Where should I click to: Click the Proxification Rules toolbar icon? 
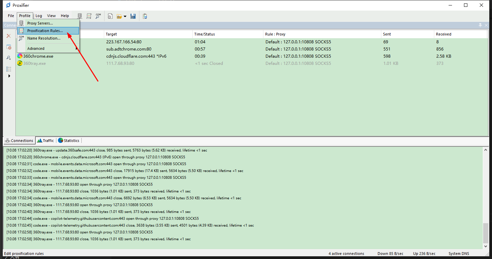(89, 16)
